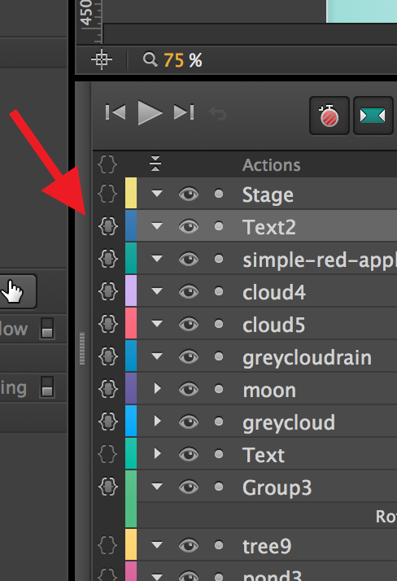
Task: Expand the Text layer disclosure triangle
Action: [157, 453]
